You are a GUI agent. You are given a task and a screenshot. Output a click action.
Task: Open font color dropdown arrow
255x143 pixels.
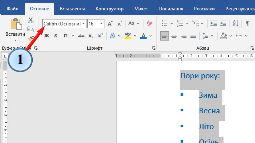pos(151,36)
